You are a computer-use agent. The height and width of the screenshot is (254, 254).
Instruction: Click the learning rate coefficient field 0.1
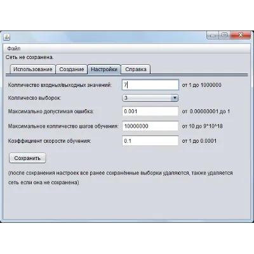[x=150, y=141]
